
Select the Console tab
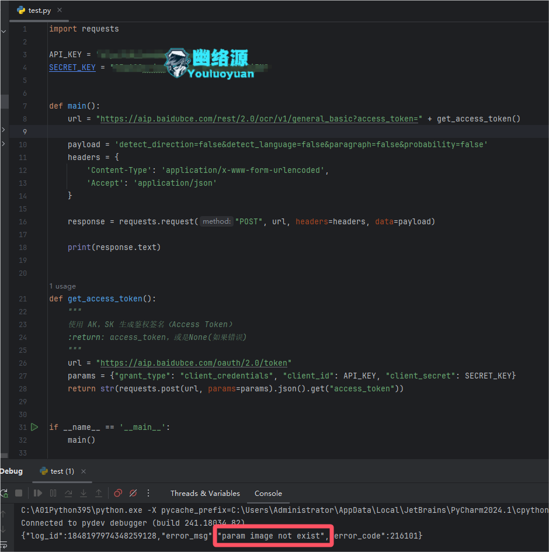268,493
